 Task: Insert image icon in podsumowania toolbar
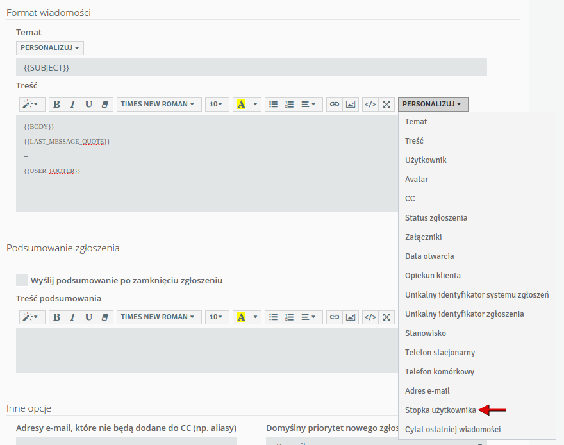coord(351,317)
